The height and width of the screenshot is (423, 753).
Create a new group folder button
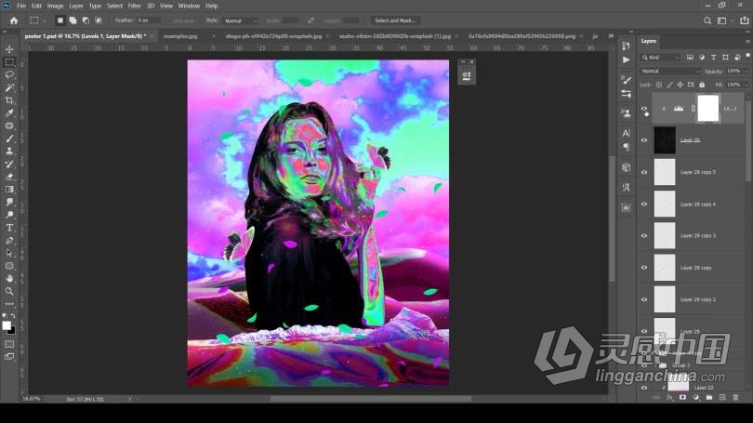click(709, 398)
